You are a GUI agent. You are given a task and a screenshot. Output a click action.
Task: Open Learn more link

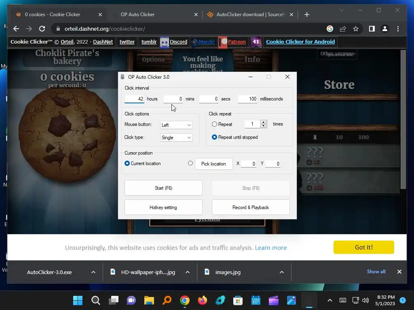tap(270, 248)
